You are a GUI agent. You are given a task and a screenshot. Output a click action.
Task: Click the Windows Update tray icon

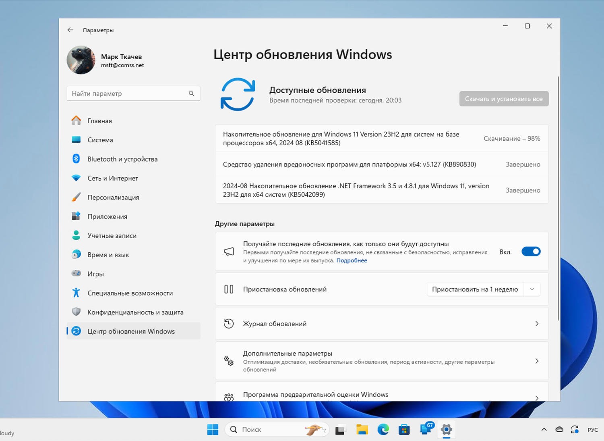(x=575, y=430)
